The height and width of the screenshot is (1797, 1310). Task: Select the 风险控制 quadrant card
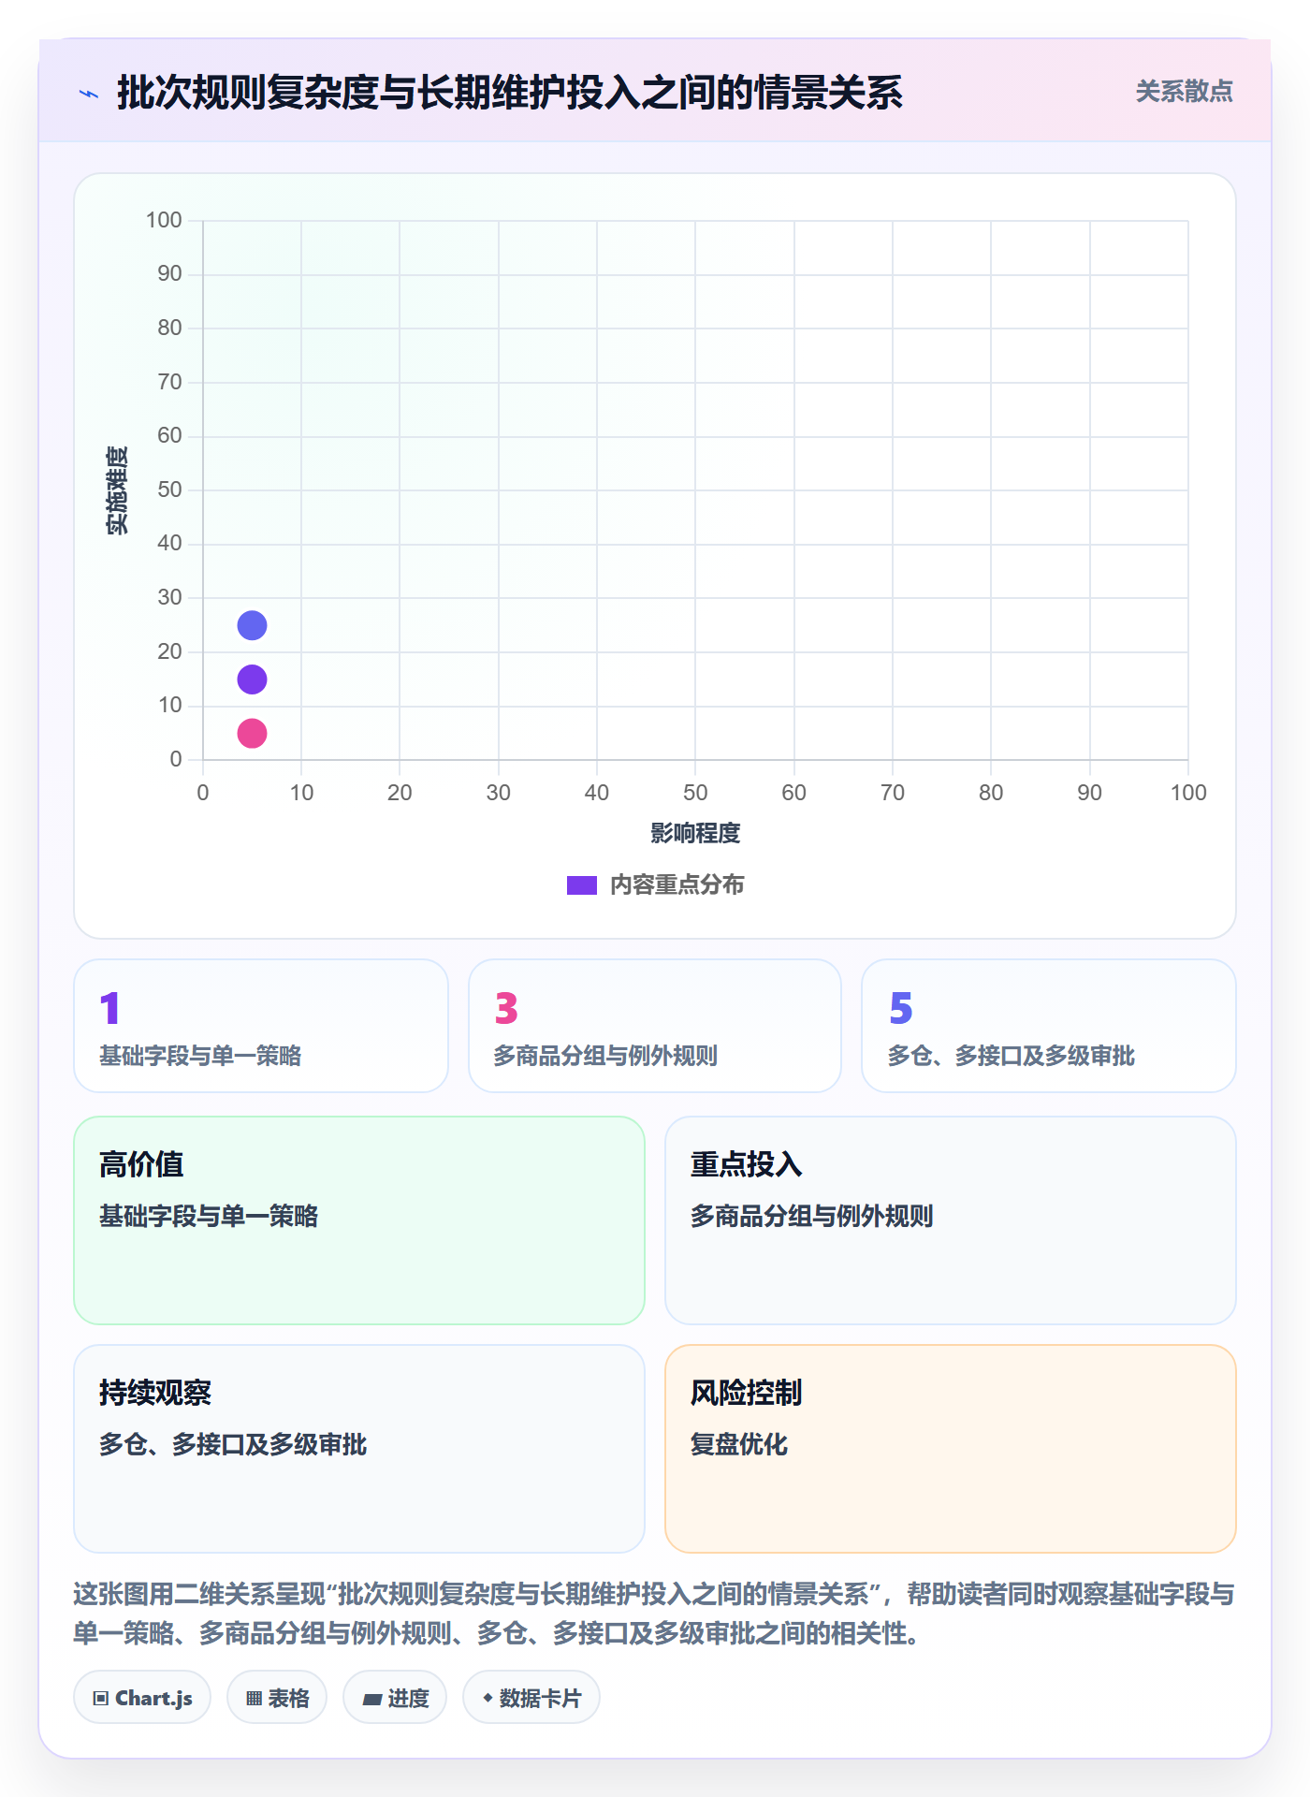(x=951, y=1449)
